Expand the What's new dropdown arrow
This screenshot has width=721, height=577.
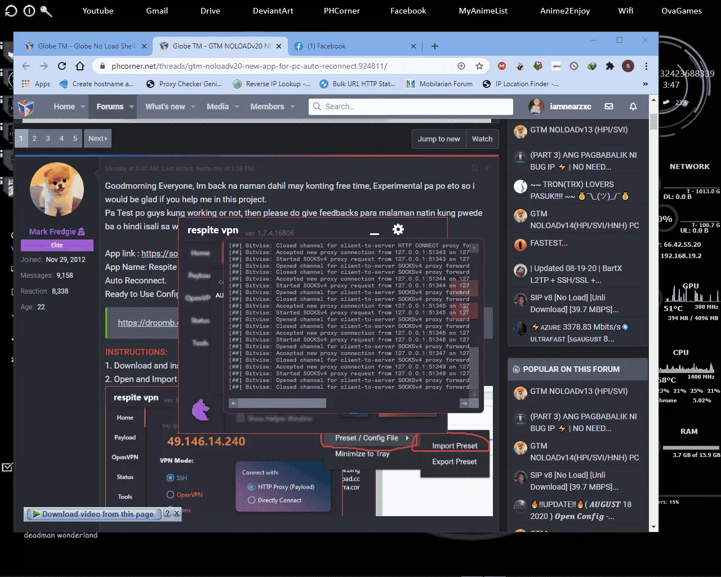click(x=193, y=106)
